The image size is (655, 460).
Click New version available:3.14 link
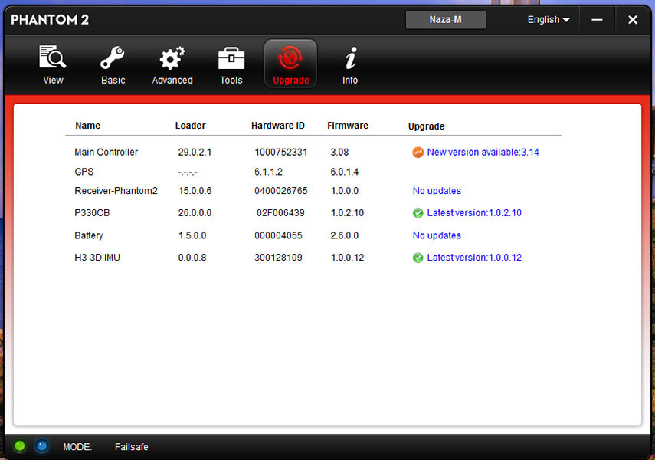coord(483,153)
